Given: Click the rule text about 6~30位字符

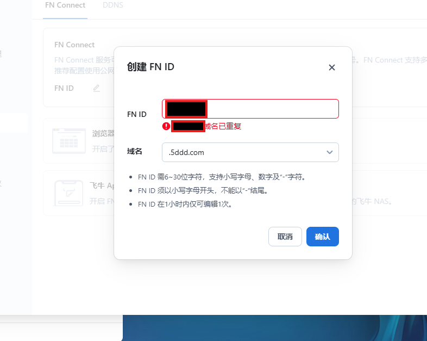Looking at the screenshot, I should point(222,177).
